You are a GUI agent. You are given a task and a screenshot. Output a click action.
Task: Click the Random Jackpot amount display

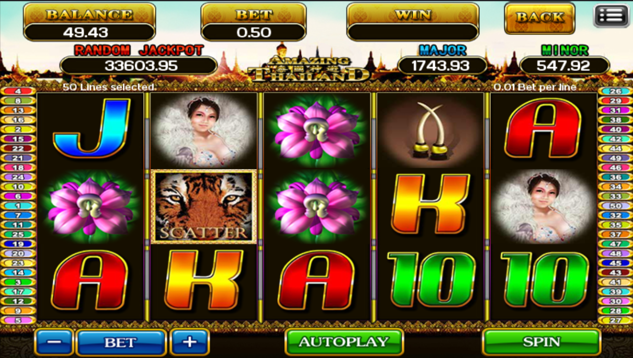click(139, 66)
